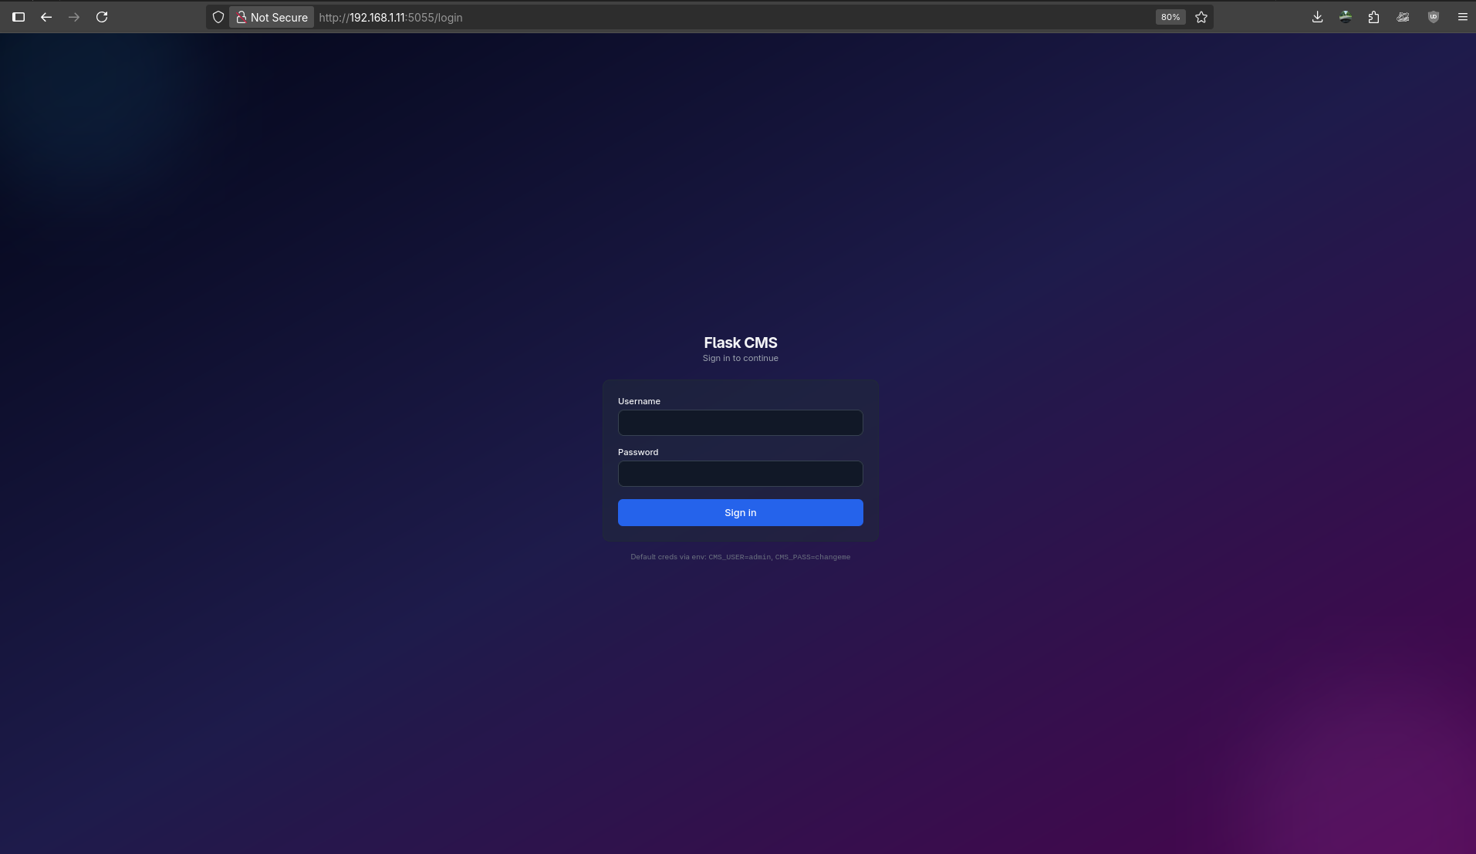Click the default creds hint text
This screenshot has height=854, width=1476.
pos(740,557)
